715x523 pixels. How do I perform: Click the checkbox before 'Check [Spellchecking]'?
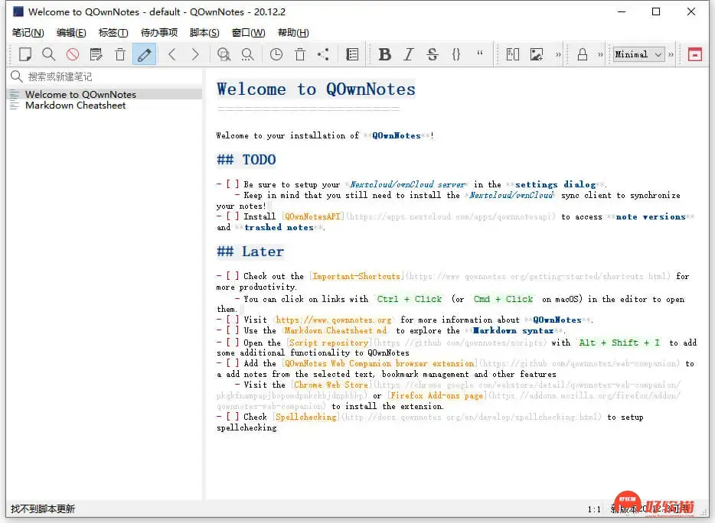click(x=233, y=417)
